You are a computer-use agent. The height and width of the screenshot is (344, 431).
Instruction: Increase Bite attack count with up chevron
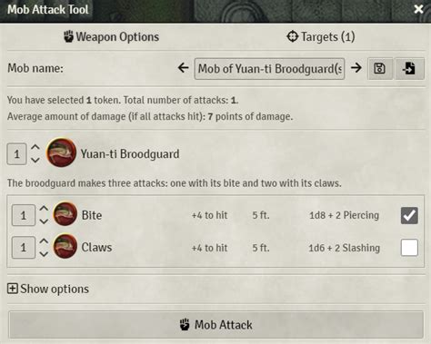(44, 209)
